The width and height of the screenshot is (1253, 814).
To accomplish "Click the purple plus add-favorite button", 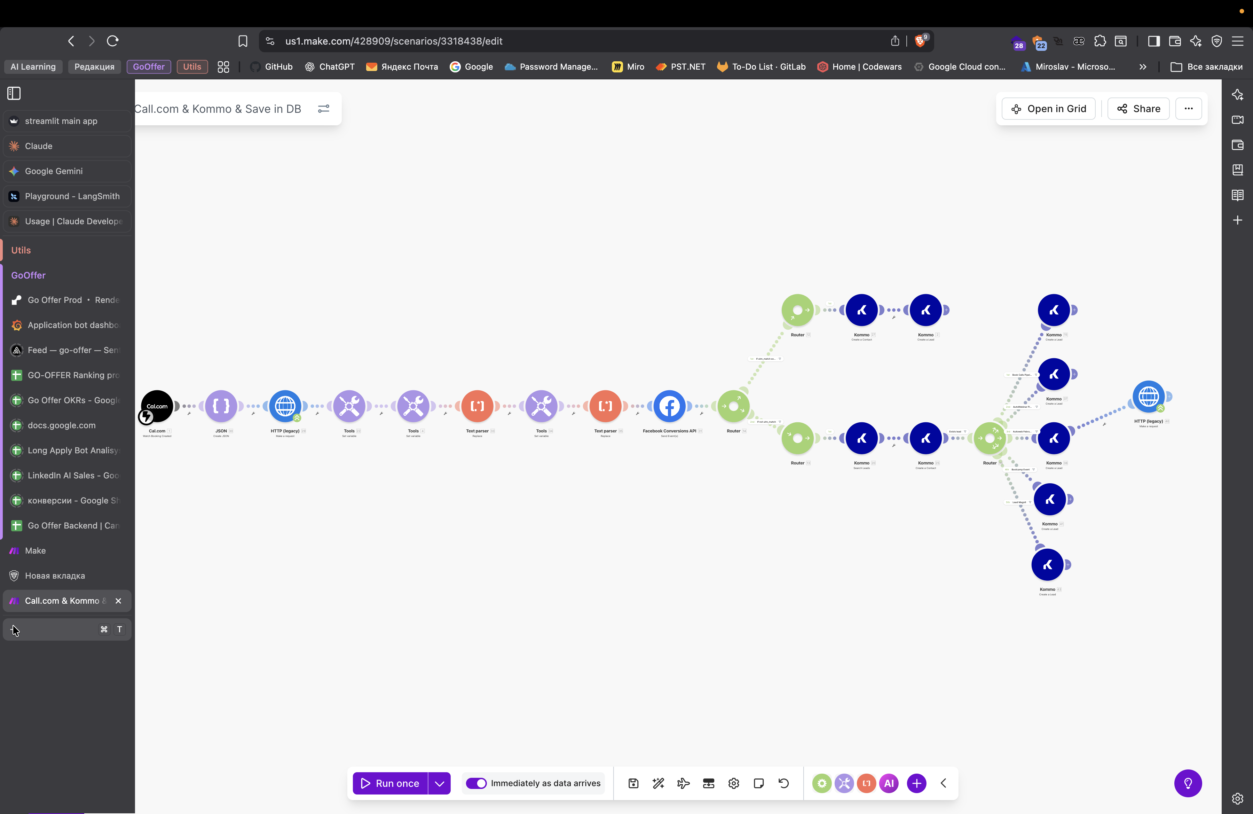I will tap(916, 783).
